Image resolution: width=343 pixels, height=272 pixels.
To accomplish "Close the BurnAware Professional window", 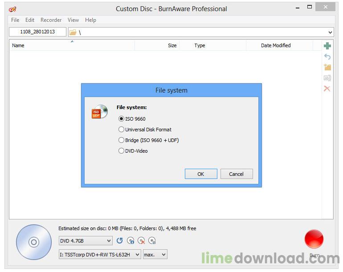I will coord(325,7).
